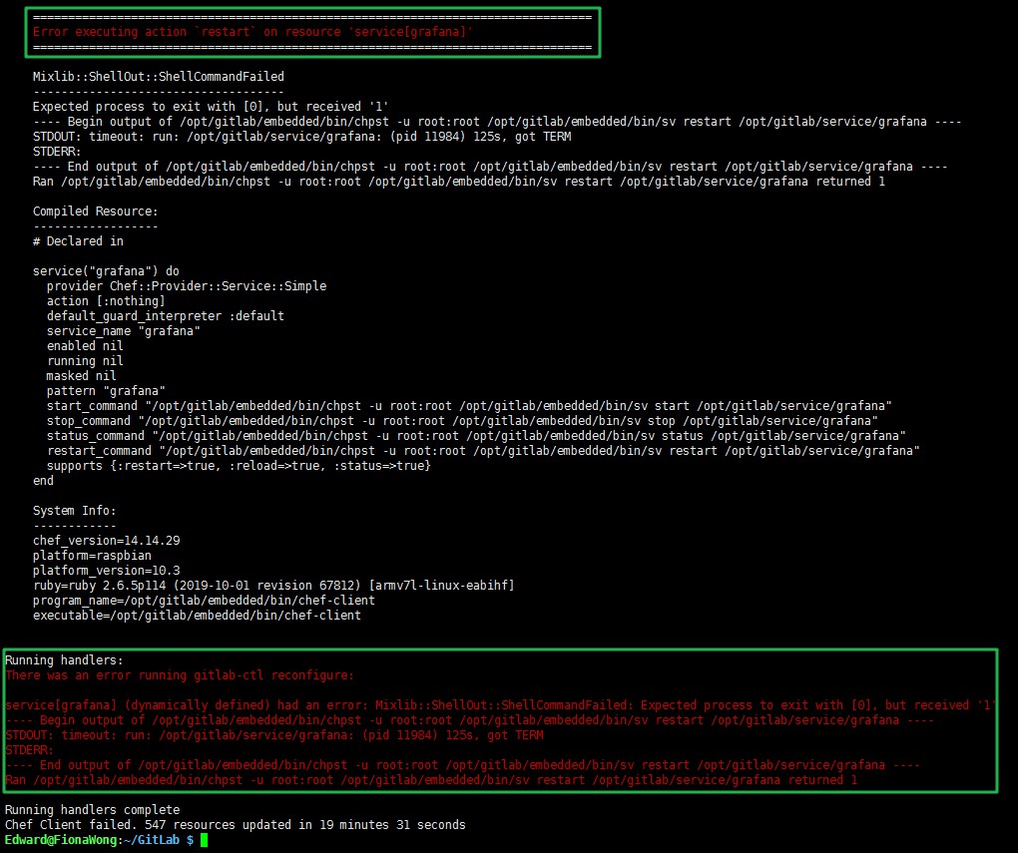The height and width of the screenshot is (853, 1018).
Task: Click the green terminal cursor block
Action: [204, 840]
